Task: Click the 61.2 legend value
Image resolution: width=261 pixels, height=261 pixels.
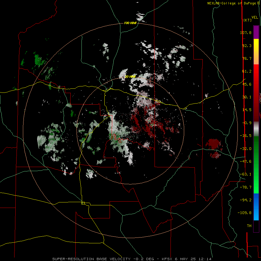Action: click(247, 71)
